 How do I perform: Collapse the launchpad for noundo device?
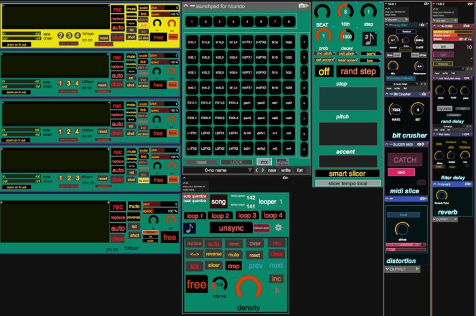pos(186,5)
